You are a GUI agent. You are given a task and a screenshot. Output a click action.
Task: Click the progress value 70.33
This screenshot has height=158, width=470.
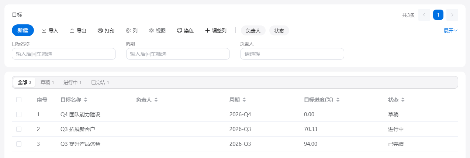coord(311,129)
